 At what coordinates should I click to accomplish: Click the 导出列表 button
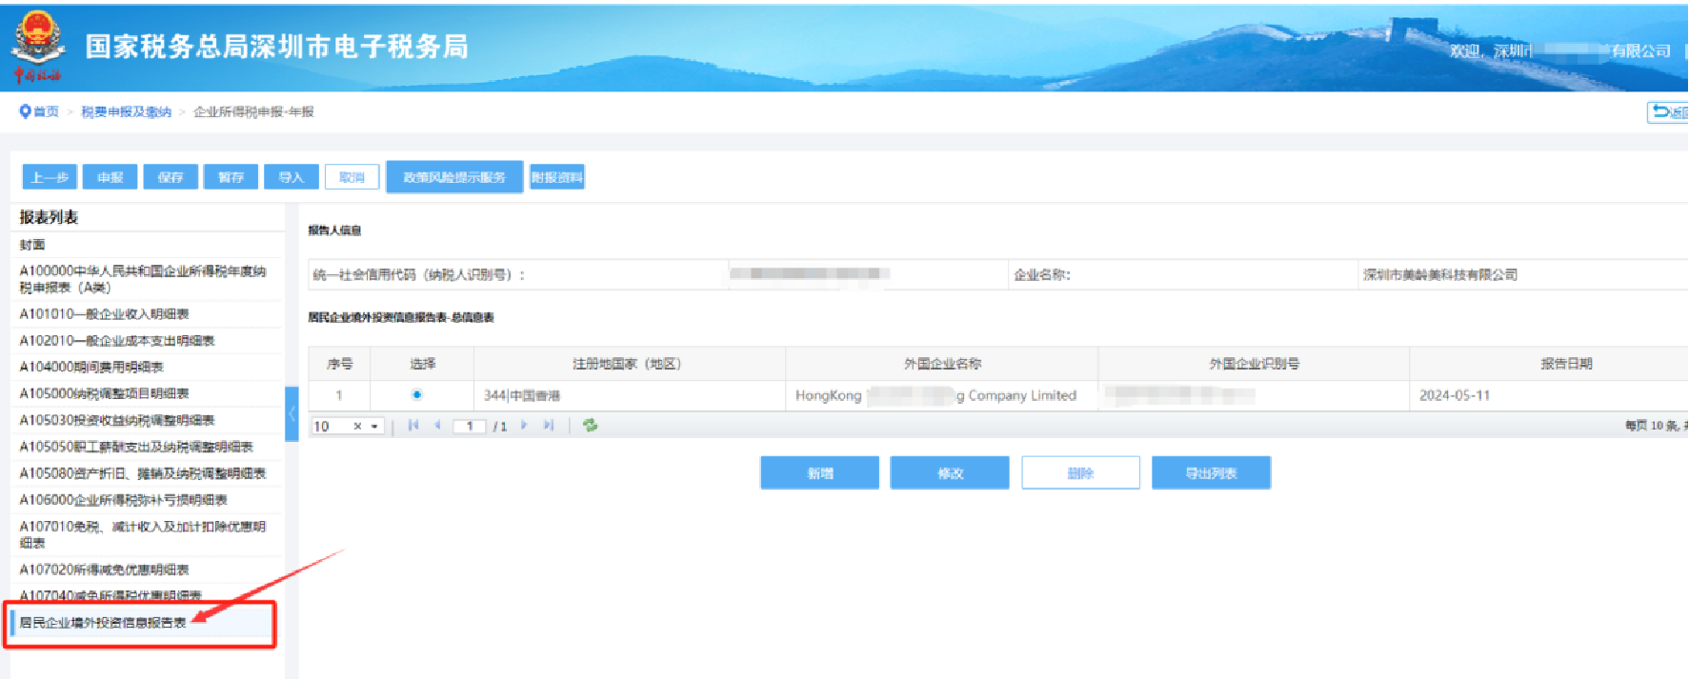coord(1210,473)
